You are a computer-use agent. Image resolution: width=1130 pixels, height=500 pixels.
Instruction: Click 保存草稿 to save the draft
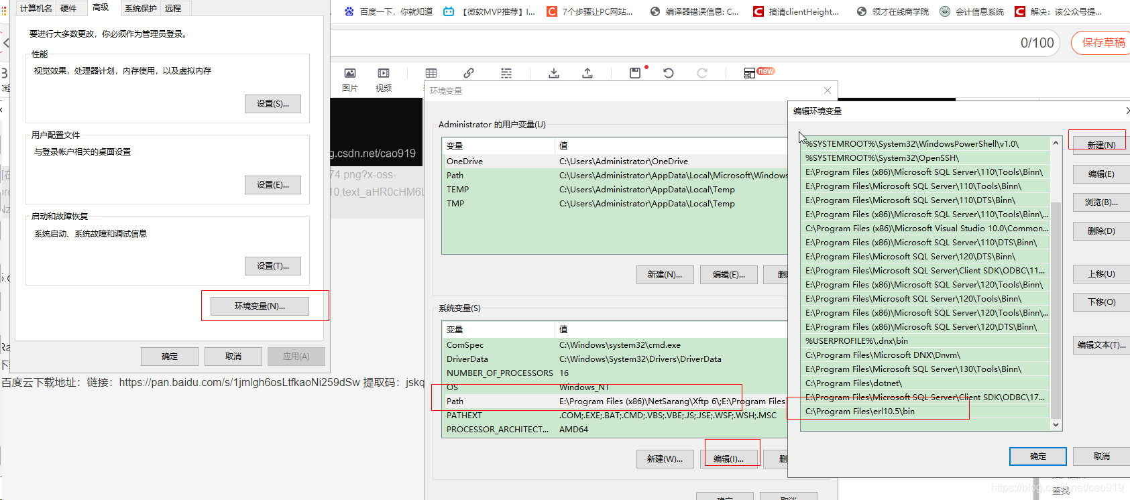[x=1103, y=43]
